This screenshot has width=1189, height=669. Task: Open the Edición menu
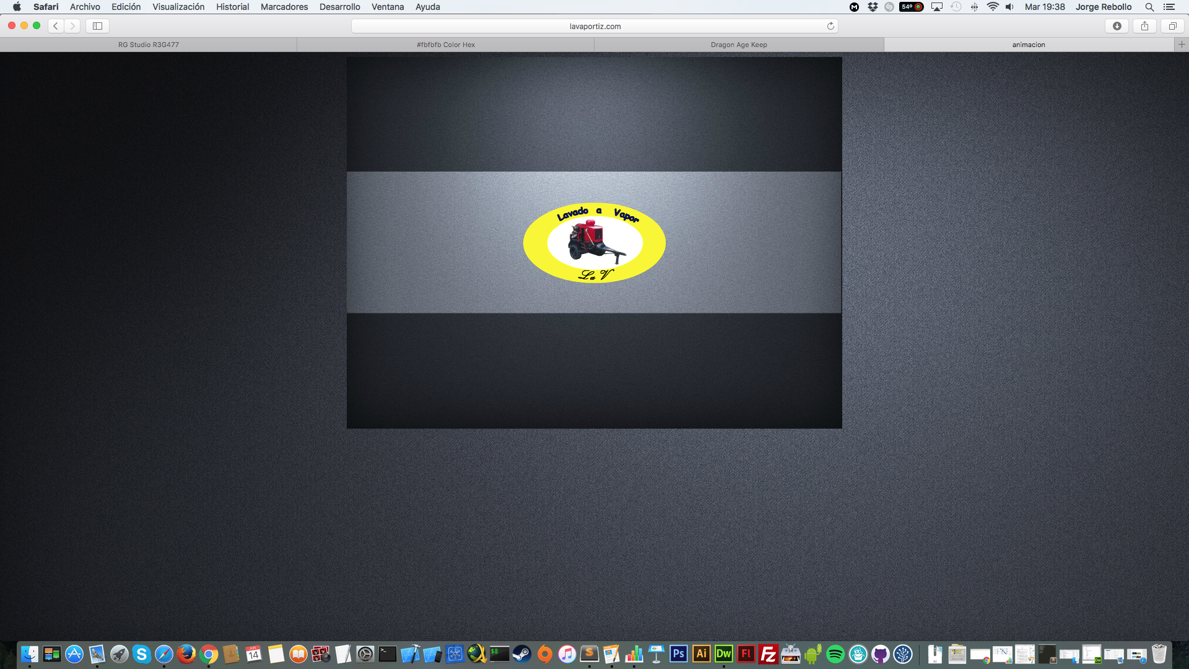(x=126, y=7)
